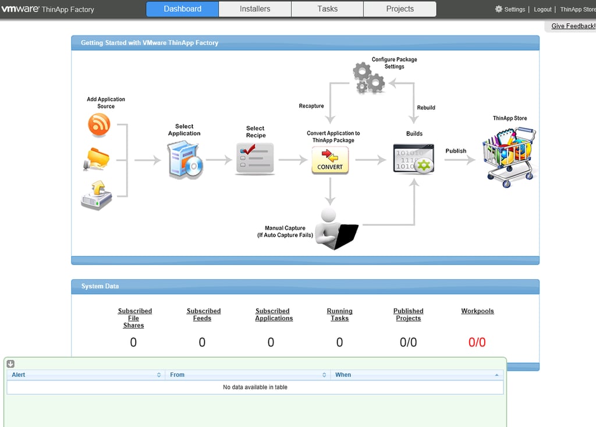Sort the table by Alert column
Viewport: 596px width, 427px height.
coord(86,375)
